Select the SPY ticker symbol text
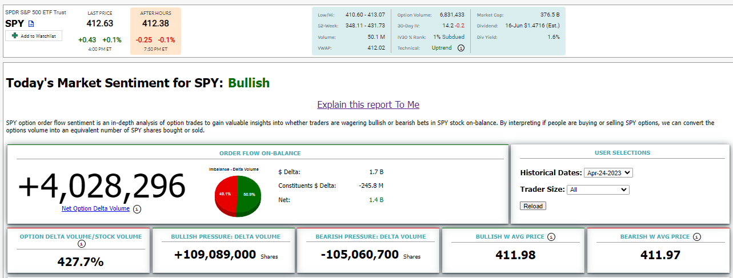733x278 pixels. point(15,23)
